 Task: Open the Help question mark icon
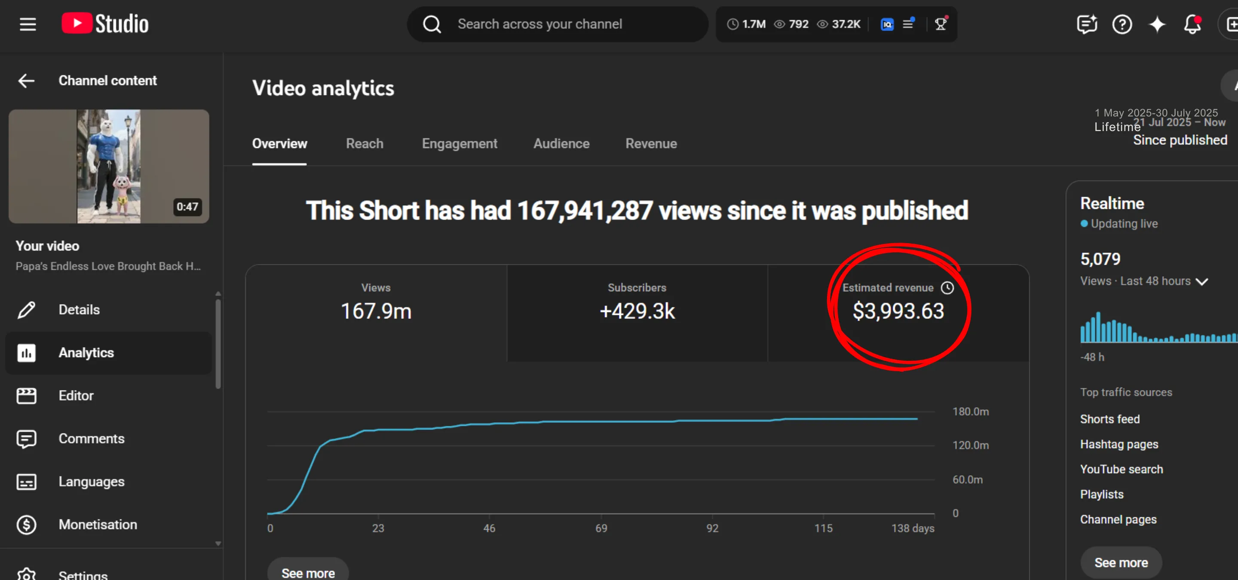1122,24
